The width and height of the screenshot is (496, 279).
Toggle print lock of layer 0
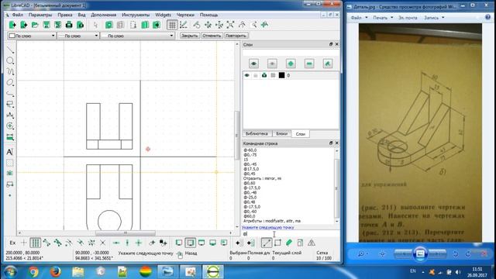264,75
